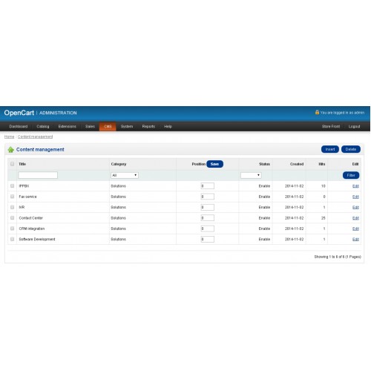Open the Extensions menu
371x371 pixels.
click(x=68, y=126)
